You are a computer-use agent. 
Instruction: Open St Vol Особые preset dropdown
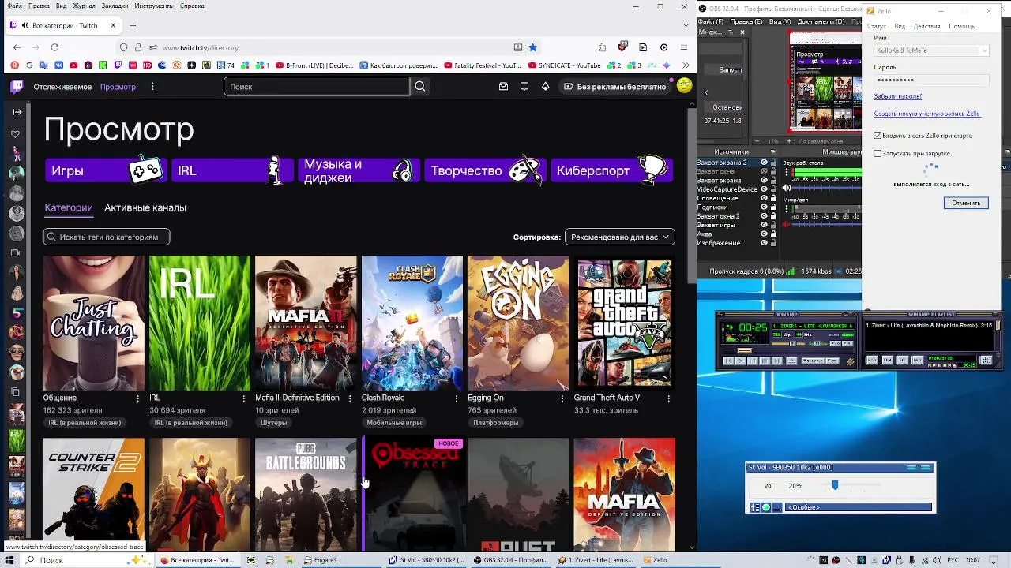[x=858, y=507]
